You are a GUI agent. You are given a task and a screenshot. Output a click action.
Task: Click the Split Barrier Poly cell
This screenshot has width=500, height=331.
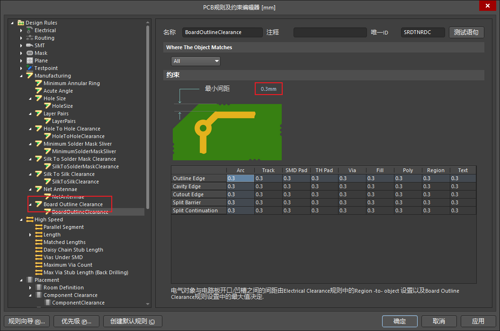coord(408,202)
